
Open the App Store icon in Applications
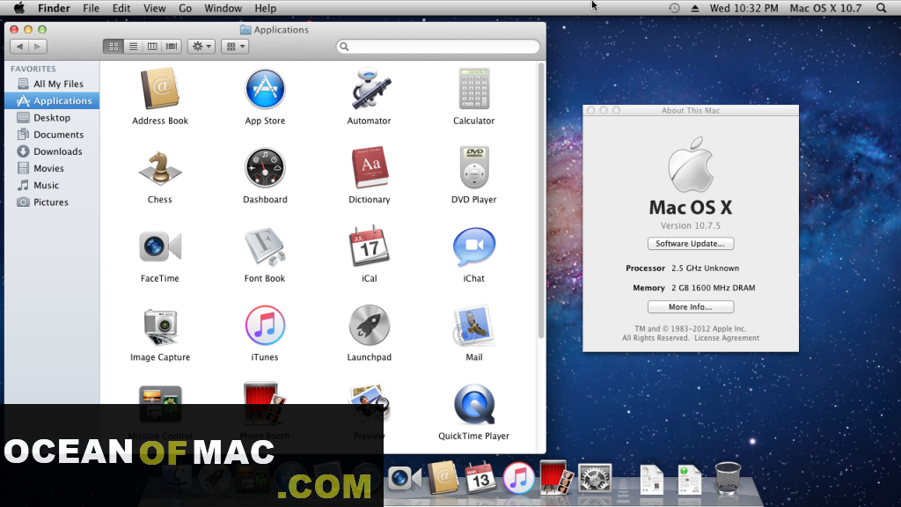[265, 89]
